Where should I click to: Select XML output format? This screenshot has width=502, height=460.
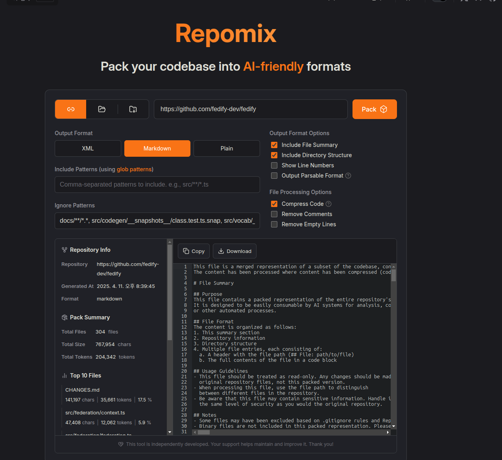(88, 148)
